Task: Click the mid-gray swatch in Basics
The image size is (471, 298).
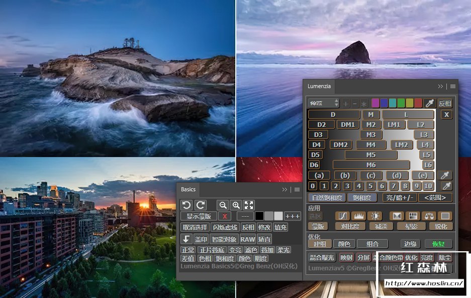Action: coord(269,216)
